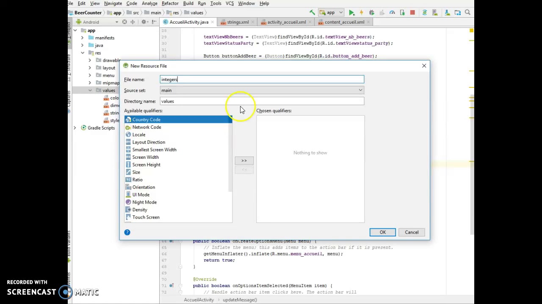The image size is (542, 304).
Task: Click the BeerCounter breadcrumb
Action: [88, 13]
